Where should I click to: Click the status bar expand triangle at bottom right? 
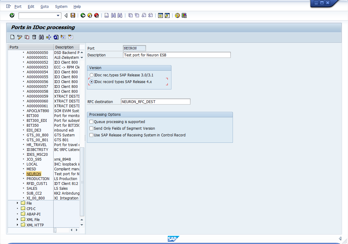tap(340, 239)
